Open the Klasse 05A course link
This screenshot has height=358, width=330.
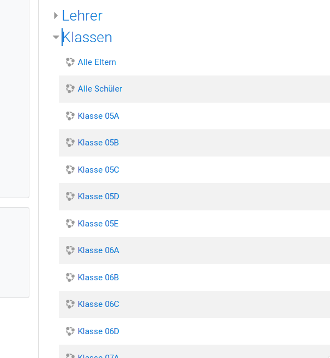pos(98,116)
